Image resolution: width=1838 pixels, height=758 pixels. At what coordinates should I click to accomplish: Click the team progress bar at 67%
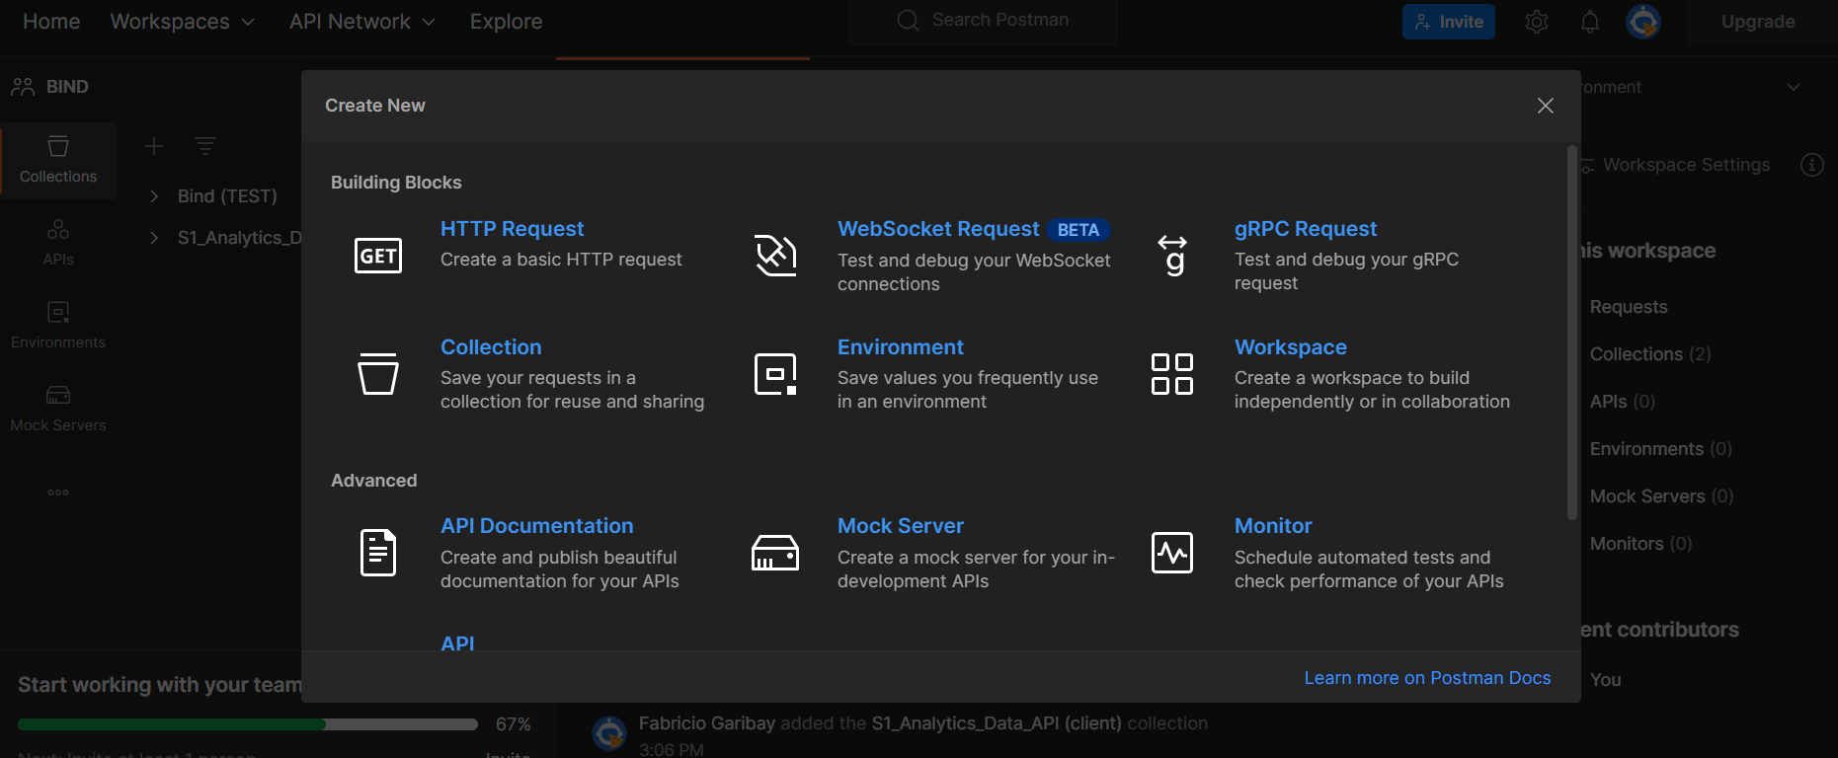(x=248, y=724)
